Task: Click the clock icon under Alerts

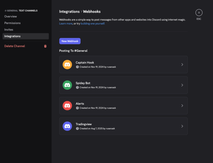Action: [x=77, y=108]
